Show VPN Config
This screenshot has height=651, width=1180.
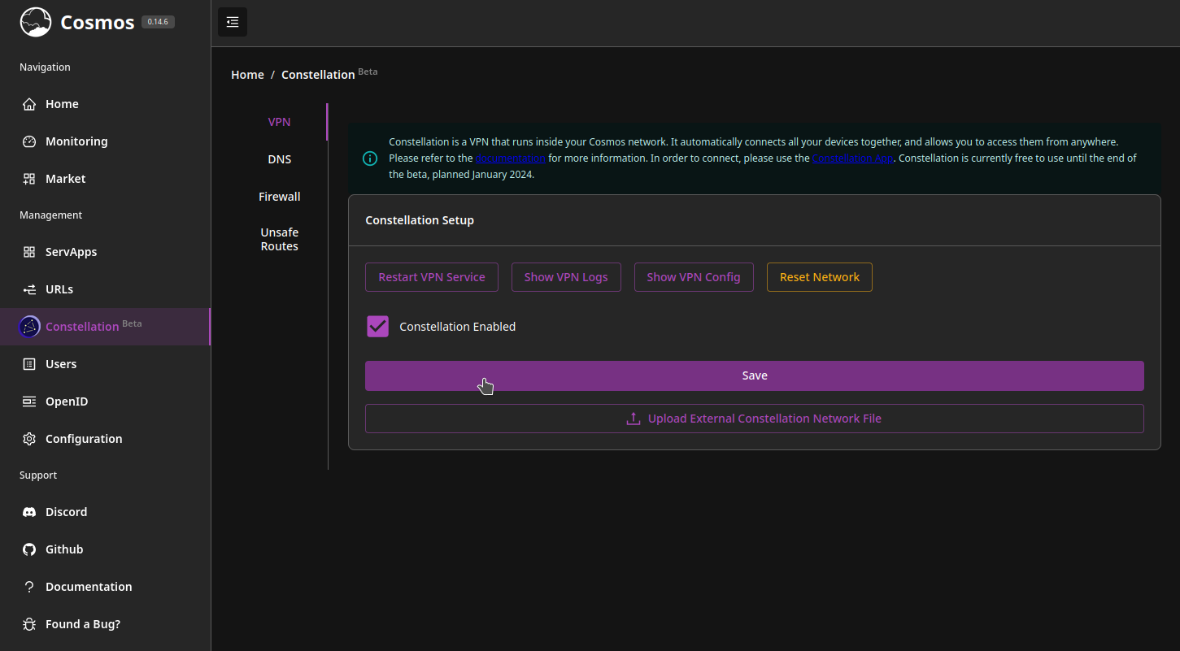[694, 277]
